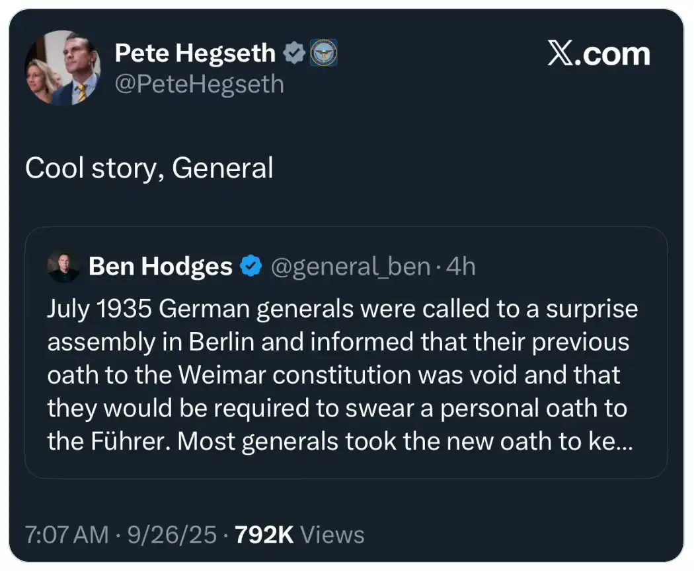Click the department seal affiliation badge

324,53
